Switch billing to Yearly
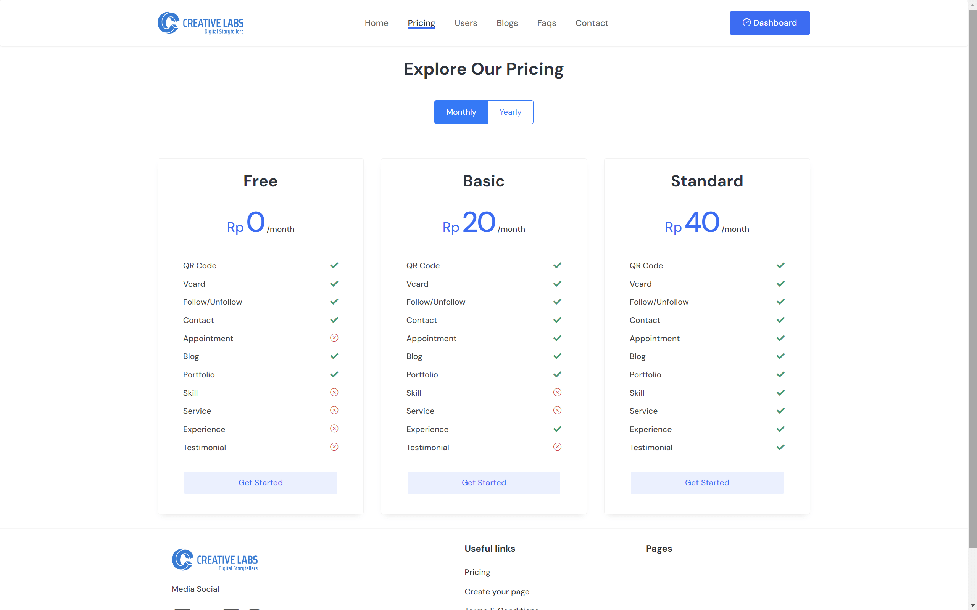Viewport: 977px width, 610px height. pos(510,112)
